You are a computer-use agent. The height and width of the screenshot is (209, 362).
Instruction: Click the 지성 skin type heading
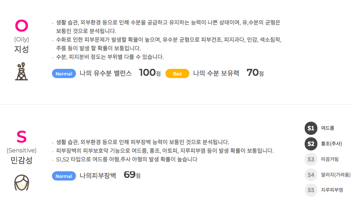(21, 50)
